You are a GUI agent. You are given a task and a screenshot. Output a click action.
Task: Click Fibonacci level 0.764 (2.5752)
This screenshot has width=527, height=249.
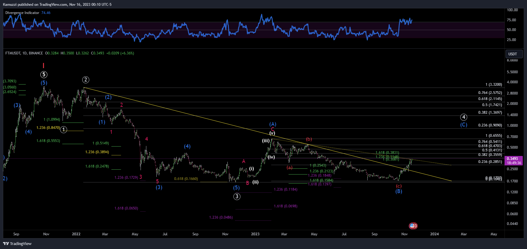point(490,93)
